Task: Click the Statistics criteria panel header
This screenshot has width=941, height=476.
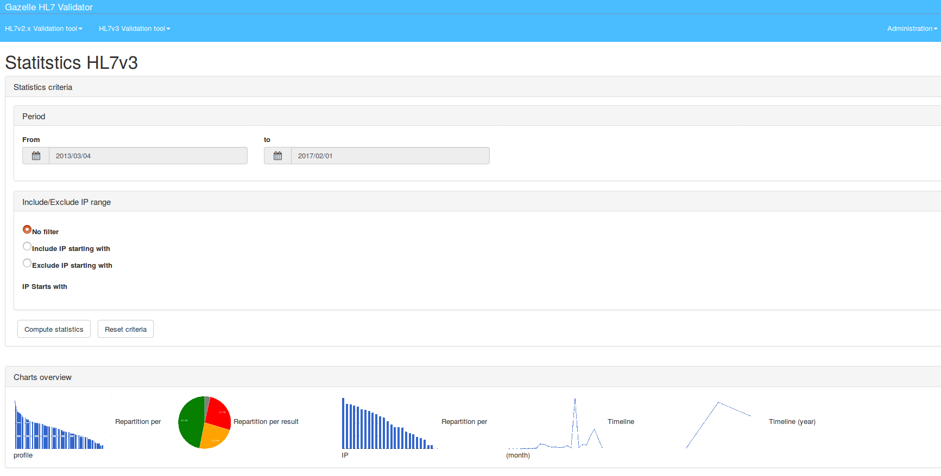Action: 43,87
